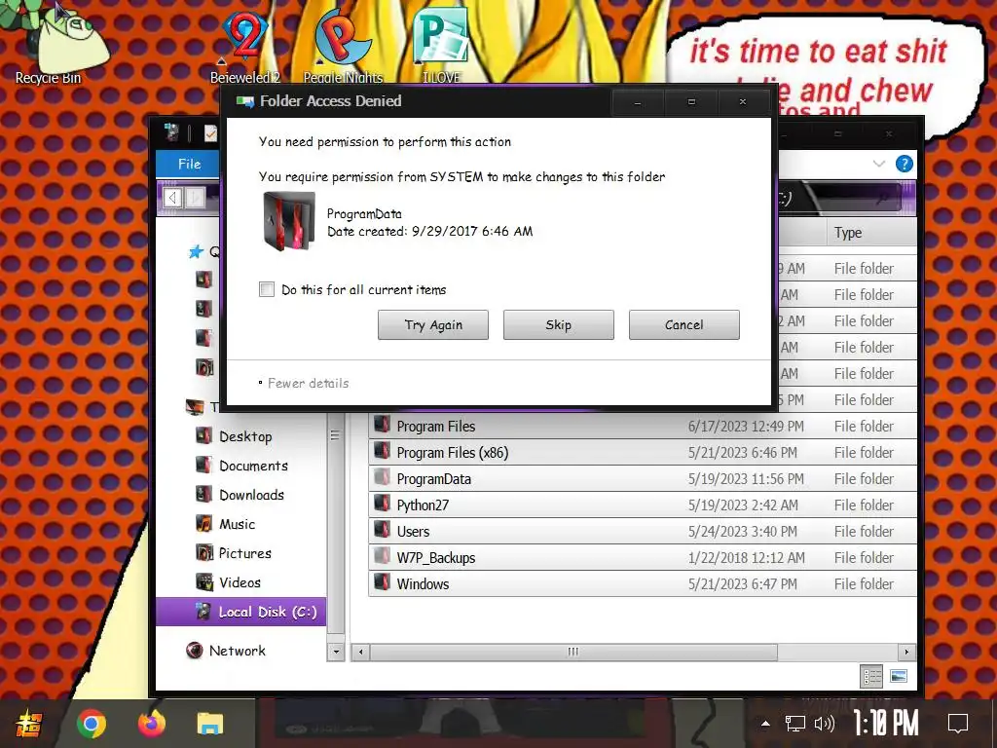Click the Windows folder icon

[x=382, y=582]
